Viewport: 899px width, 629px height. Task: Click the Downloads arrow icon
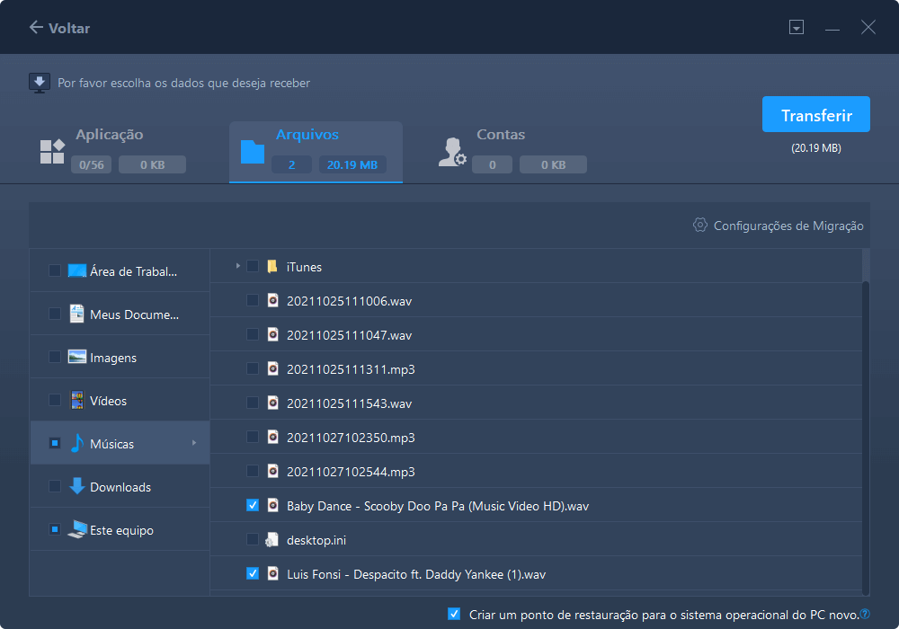[76, 486]
